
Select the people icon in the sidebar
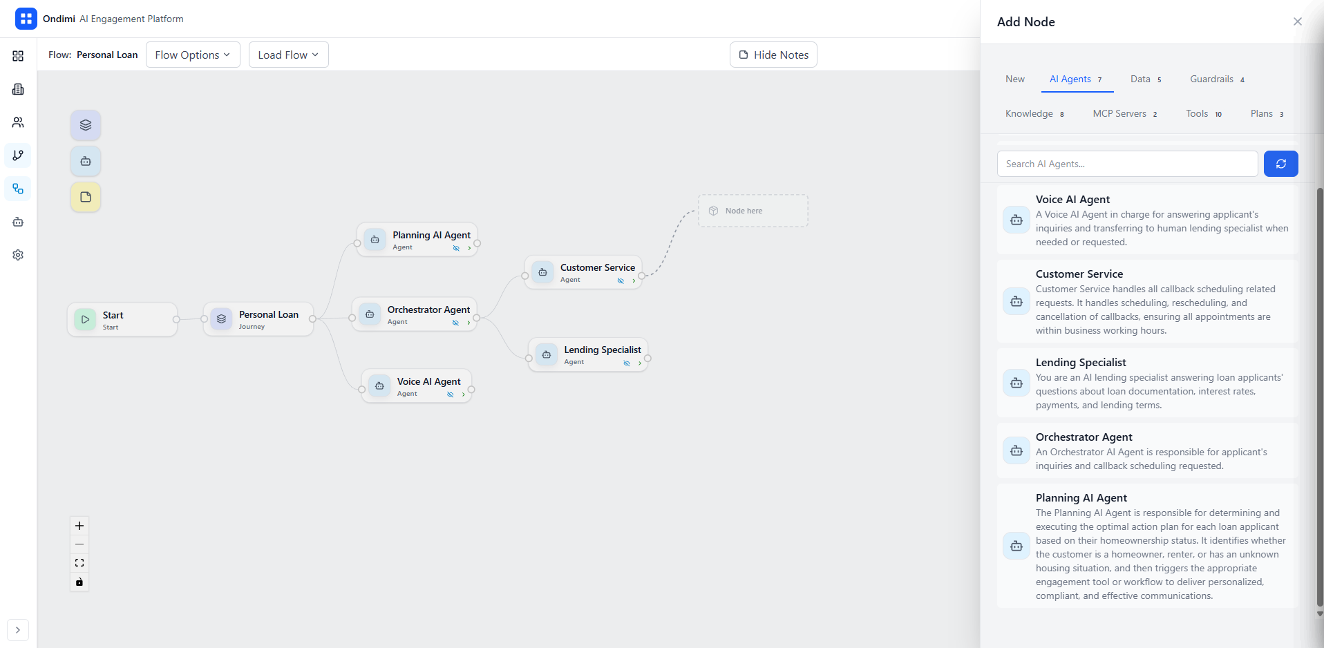[x=17, y=122]
